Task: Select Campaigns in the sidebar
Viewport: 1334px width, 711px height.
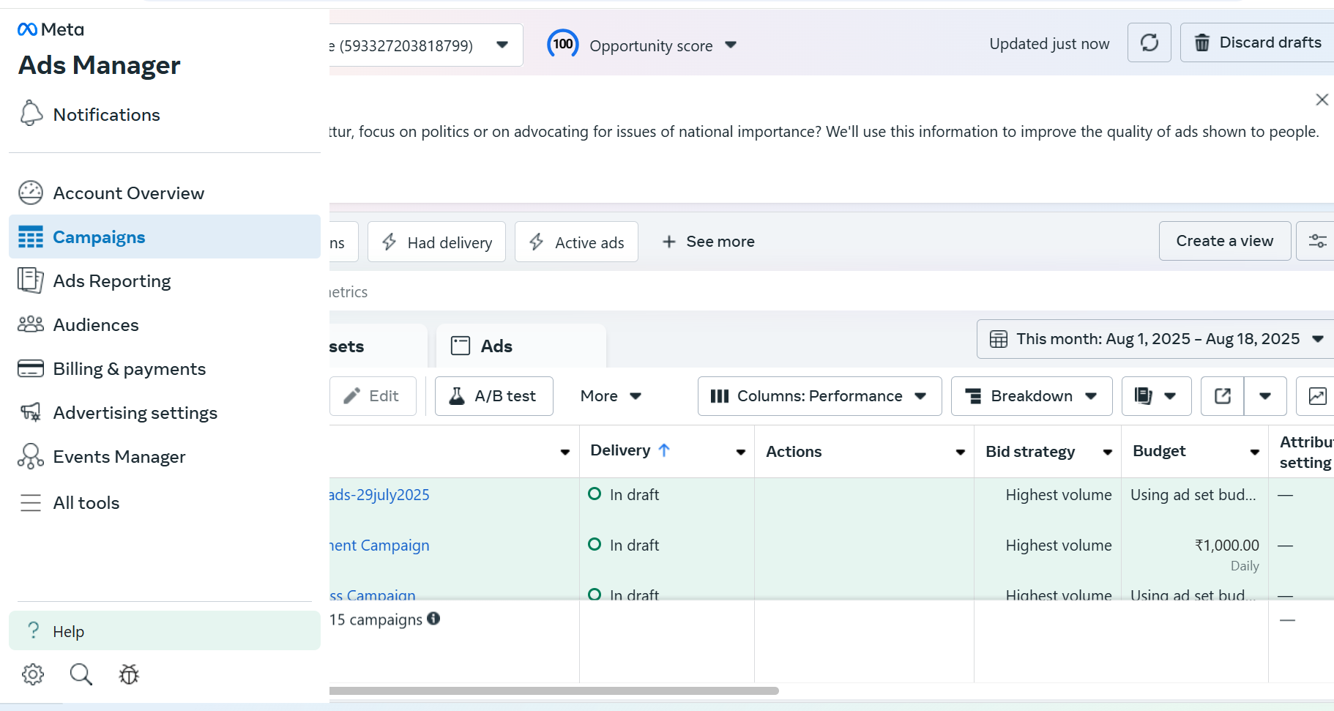Action: 99,237
